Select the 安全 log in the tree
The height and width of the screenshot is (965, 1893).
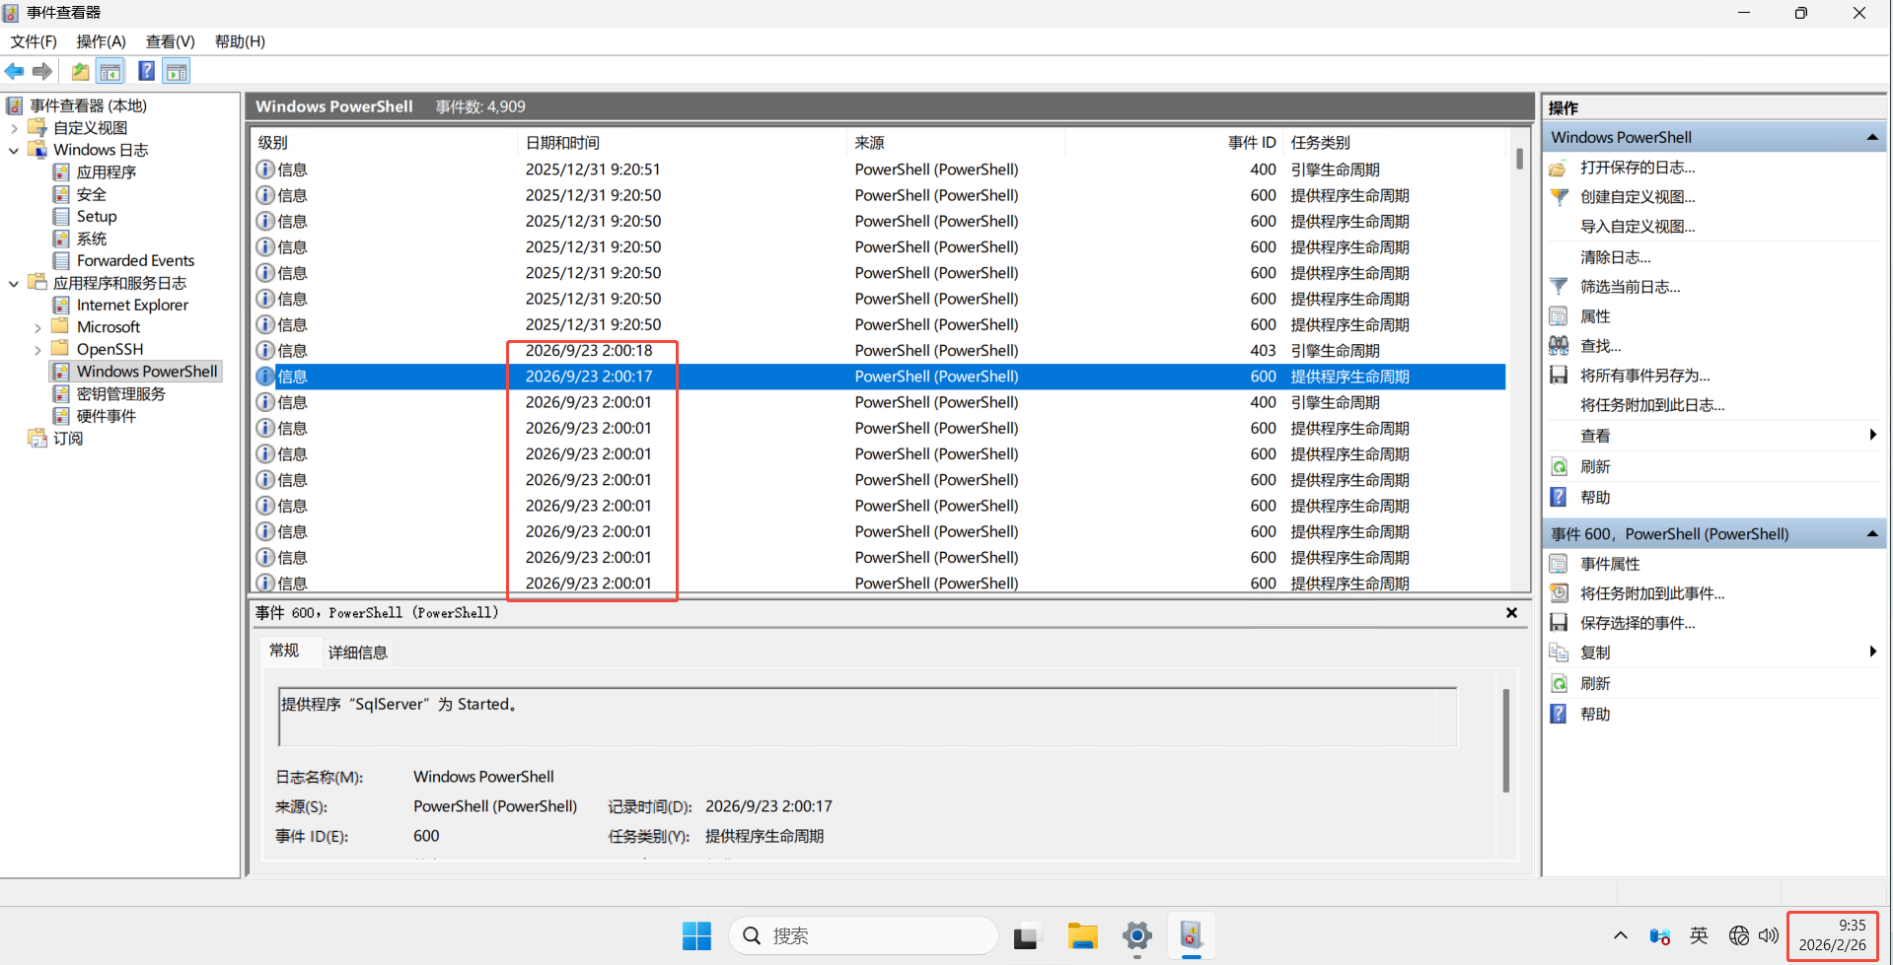point(92,195)
